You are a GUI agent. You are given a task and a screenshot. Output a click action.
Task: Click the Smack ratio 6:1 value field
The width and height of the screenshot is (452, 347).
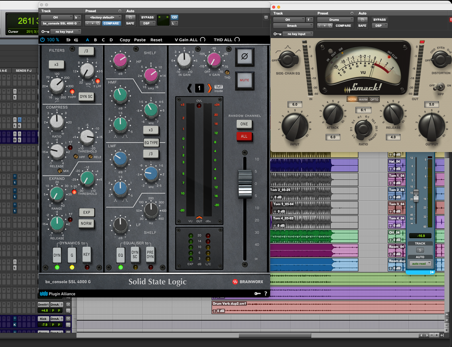(363, 110)
